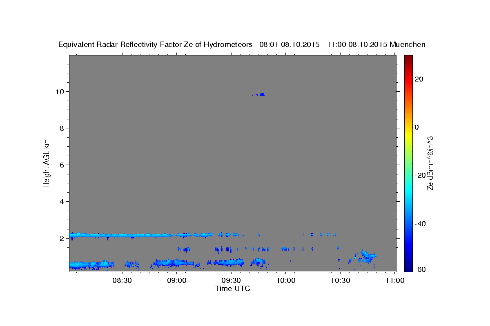Screen dimensions: 490x326
Task: Click the 09:30 time tick label
Action: click(x=231, y=280)
